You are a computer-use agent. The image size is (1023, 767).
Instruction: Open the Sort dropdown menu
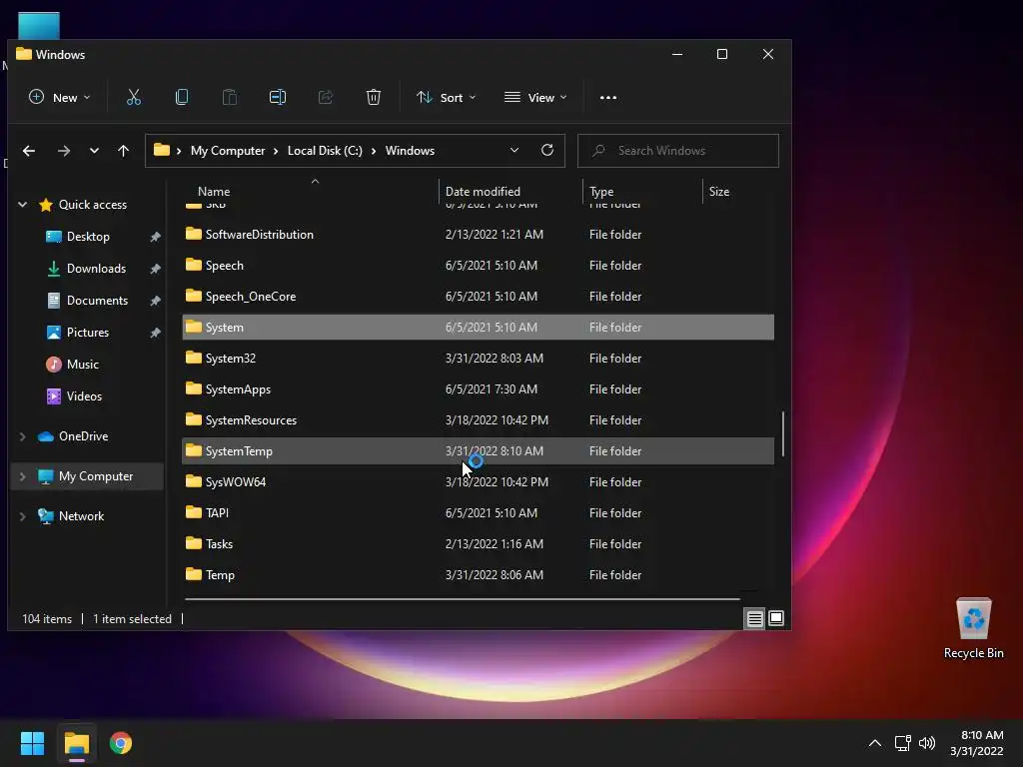[447, 97]
